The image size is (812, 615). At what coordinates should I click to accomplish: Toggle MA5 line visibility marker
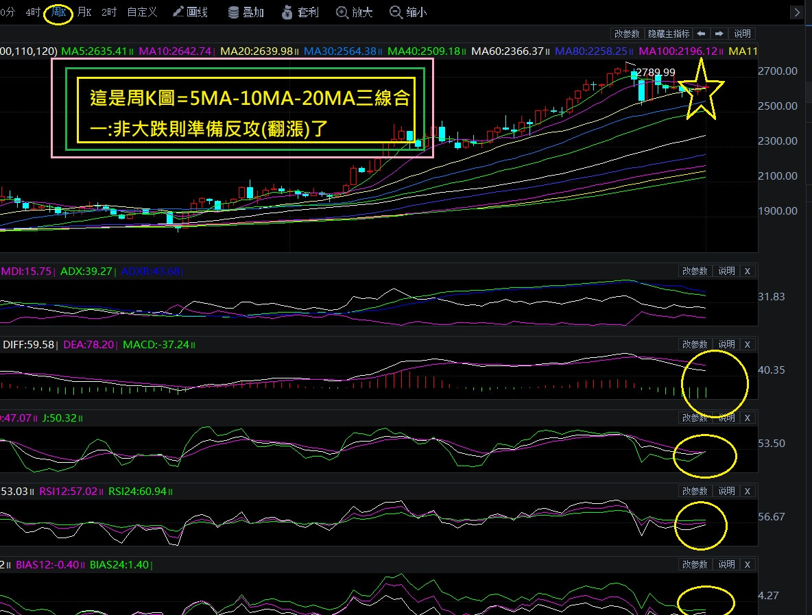[x=132, y=51]
